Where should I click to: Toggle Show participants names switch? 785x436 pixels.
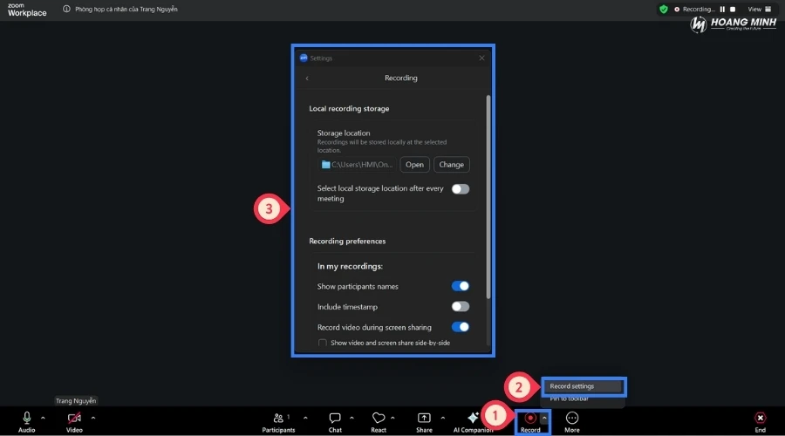click(x=460, y=286)
